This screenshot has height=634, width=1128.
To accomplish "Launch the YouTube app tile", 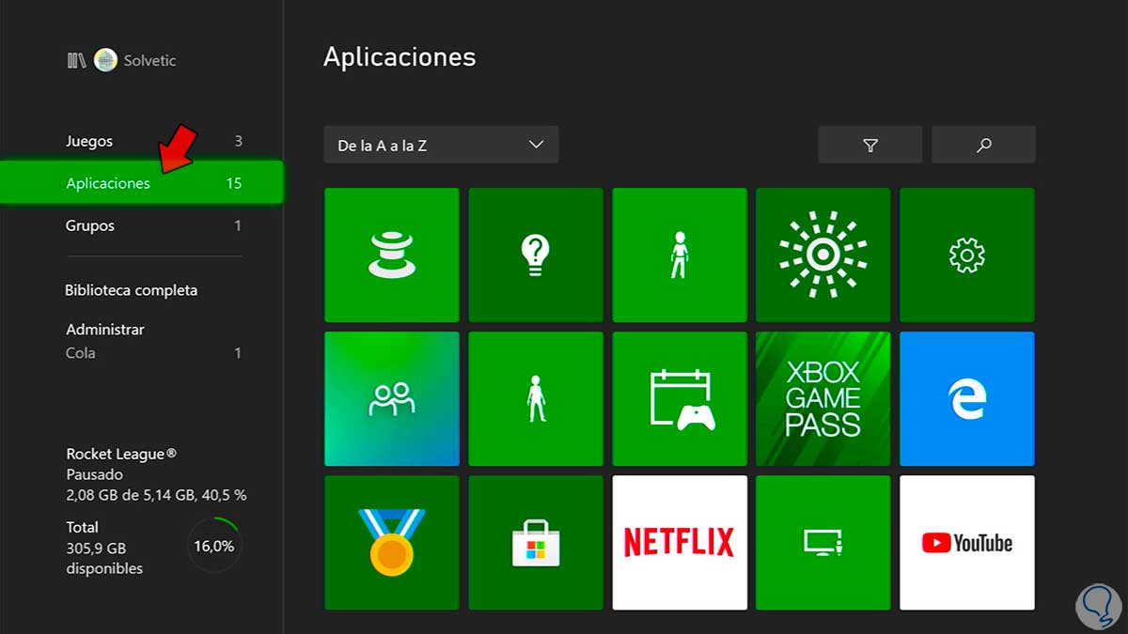I will tap(967, 542).
